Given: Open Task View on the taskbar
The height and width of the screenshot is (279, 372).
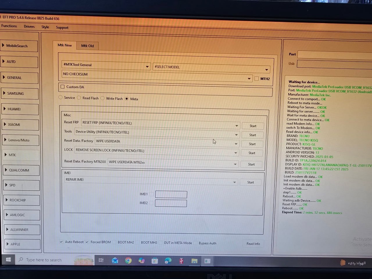Looking at the screenshot, I should (x=101, y=260).
